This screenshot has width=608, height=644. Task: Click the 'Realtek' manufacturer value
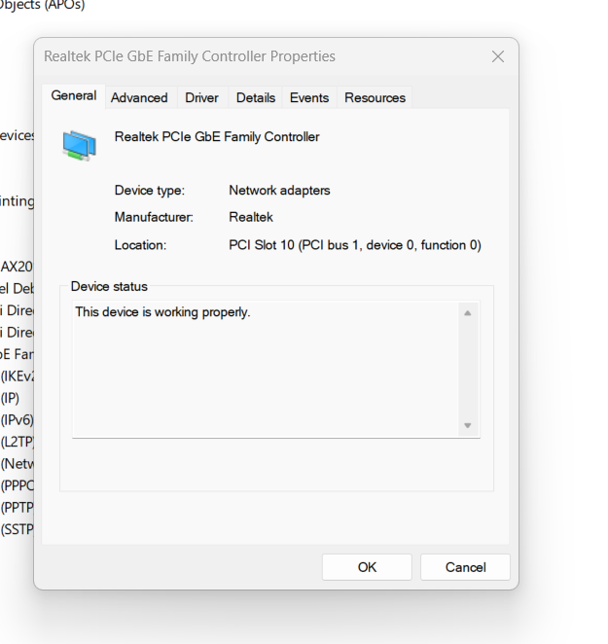[x=251, y=217]
